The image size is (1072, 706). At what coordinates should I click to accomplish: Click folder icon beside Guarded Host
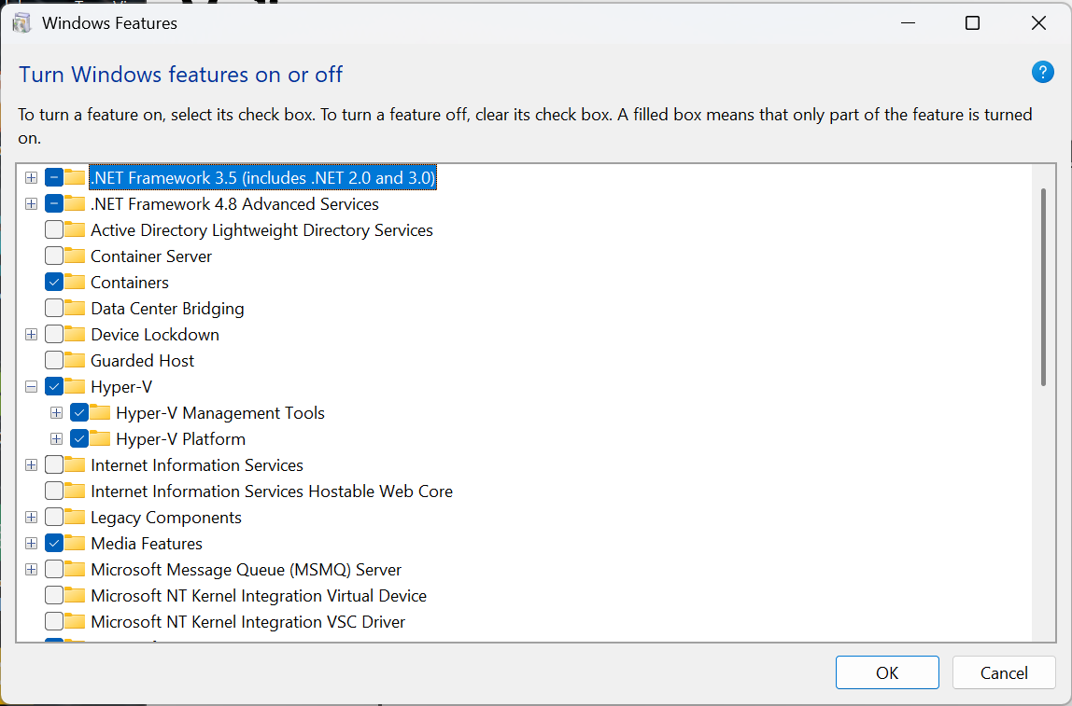point(75,360)
